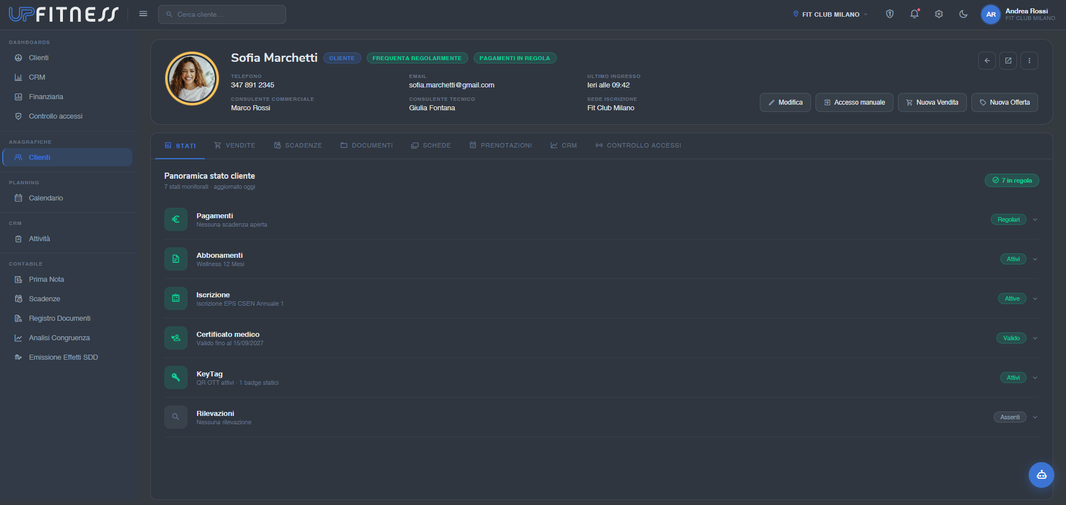This screenshot has height=505, width=1066.
Task: Open the chatbot assistant button
Action: point(1041,475)
